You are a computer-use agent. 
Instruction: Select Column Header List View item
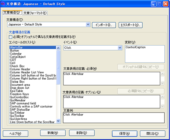[x=32, y=72]
